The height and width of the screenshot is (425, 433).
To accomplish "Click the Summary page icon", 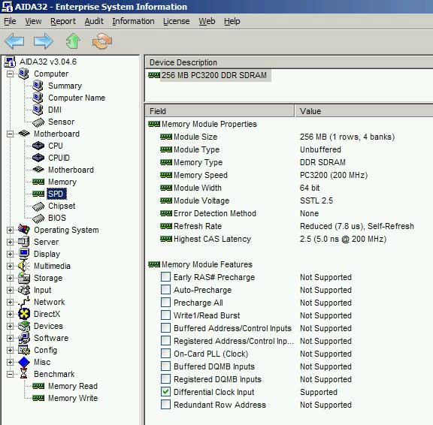I will tap(38, 86).
